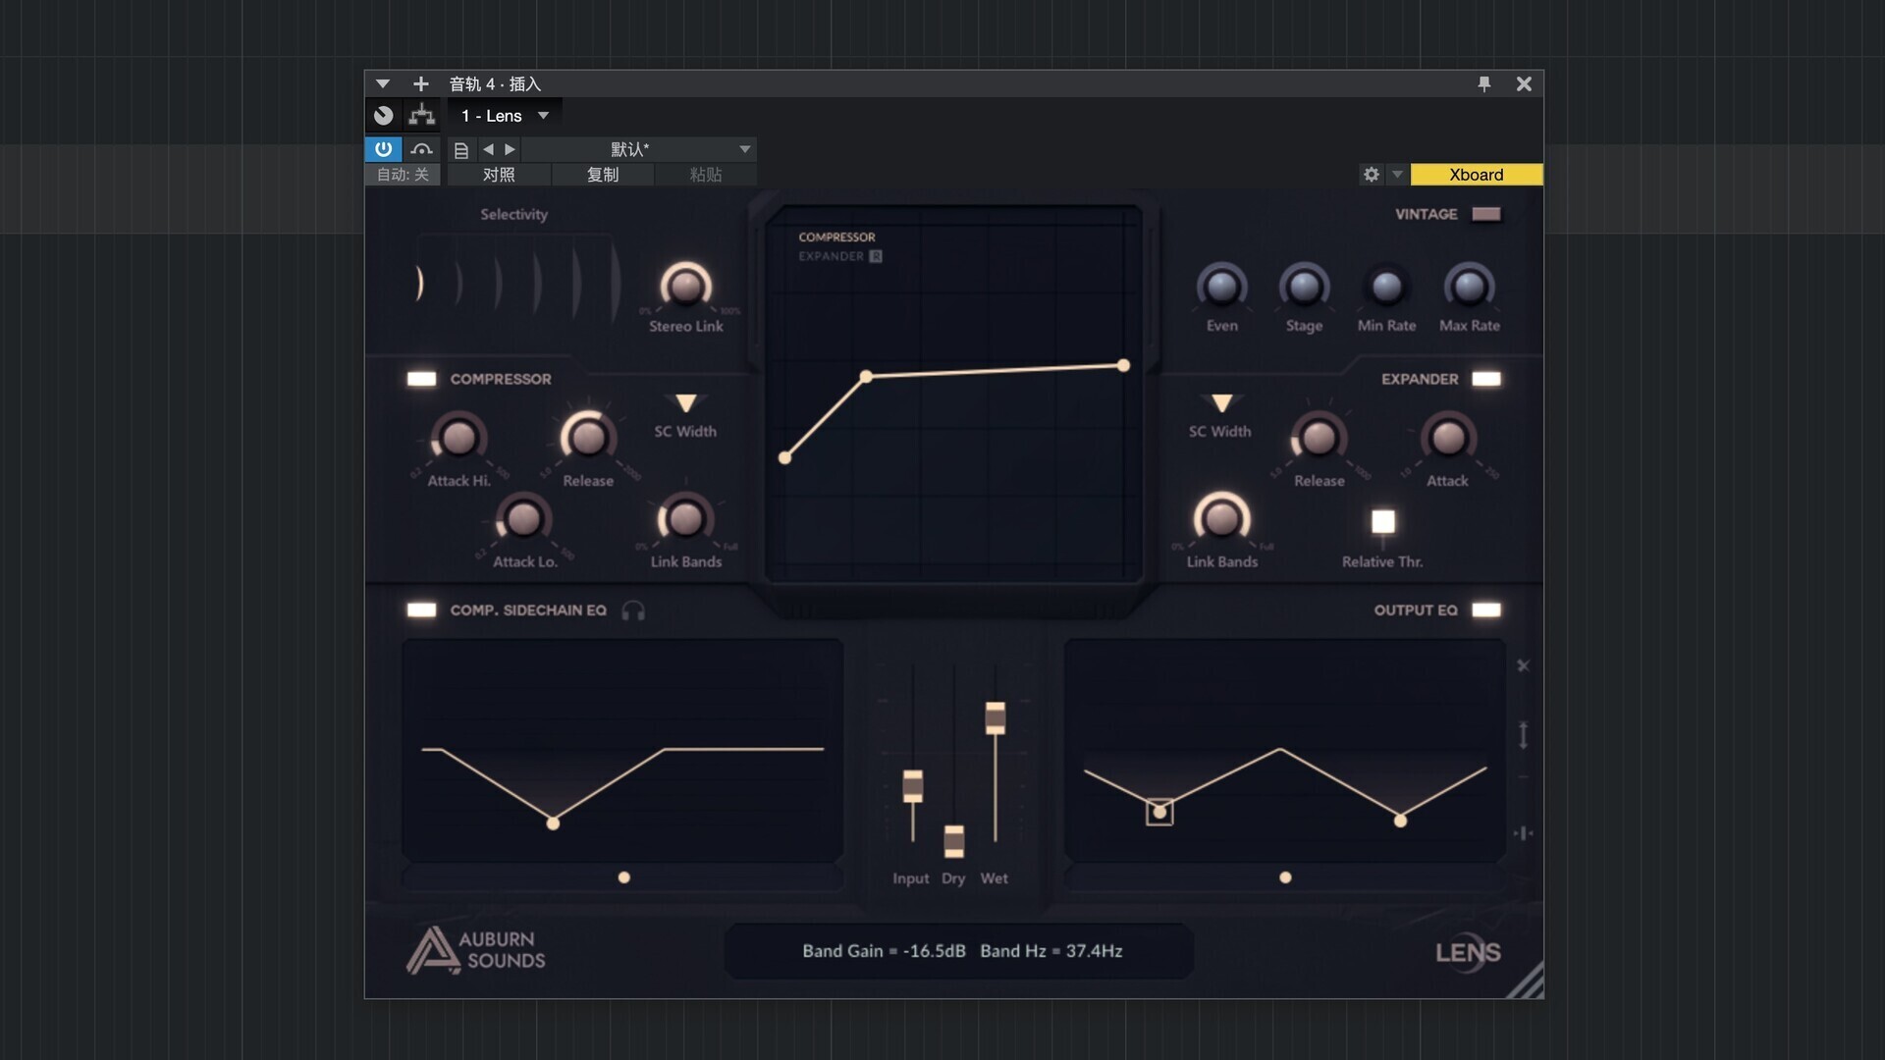Open the 默认* preset dropdown

point(639,149)
